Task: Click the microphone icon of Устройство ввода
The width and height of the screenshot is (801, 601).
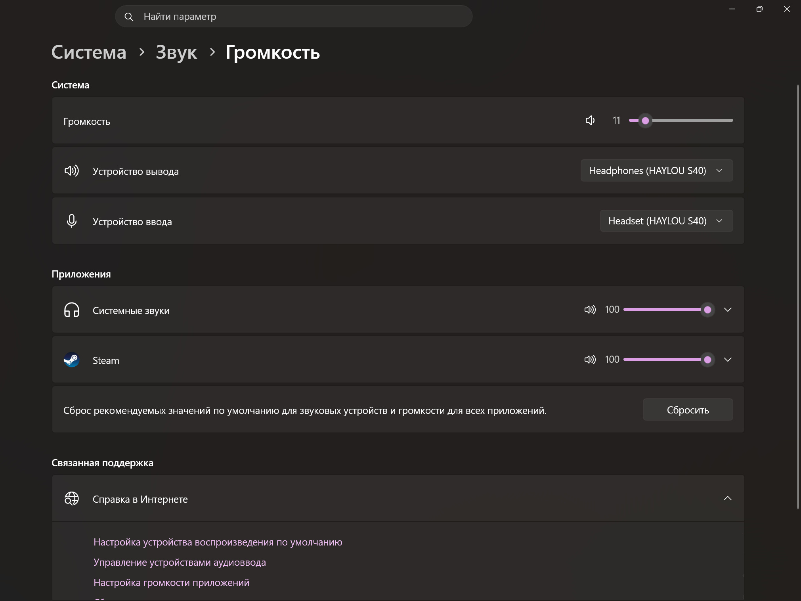Action: click(72, 221)
